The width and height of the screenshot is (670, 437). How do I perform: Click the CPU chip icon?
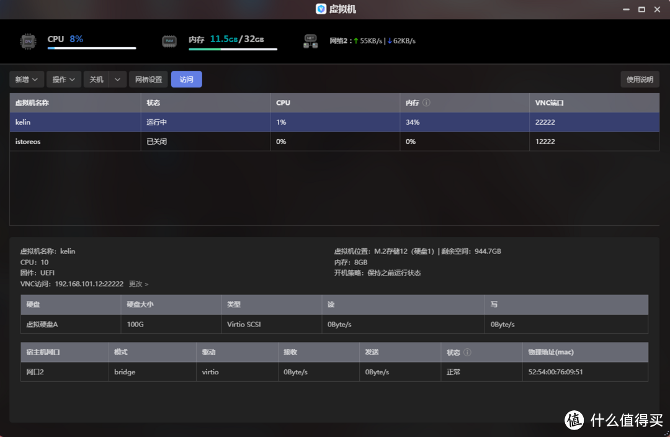pos(28,42)
